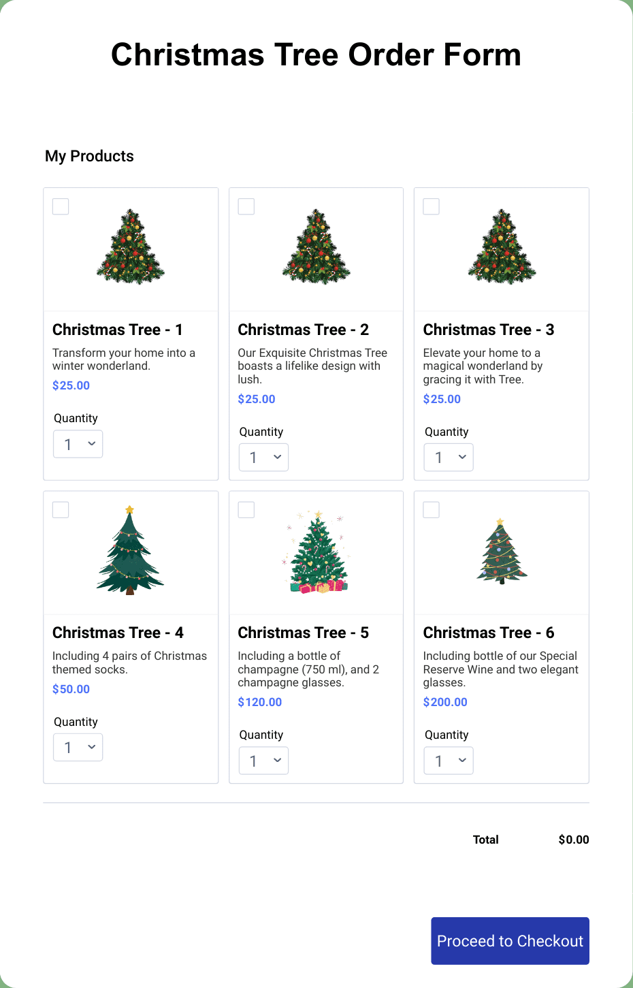Check the box for Christmas Tree - 5
This screenshot has width=633, height=988.
[x=246, y=509]
